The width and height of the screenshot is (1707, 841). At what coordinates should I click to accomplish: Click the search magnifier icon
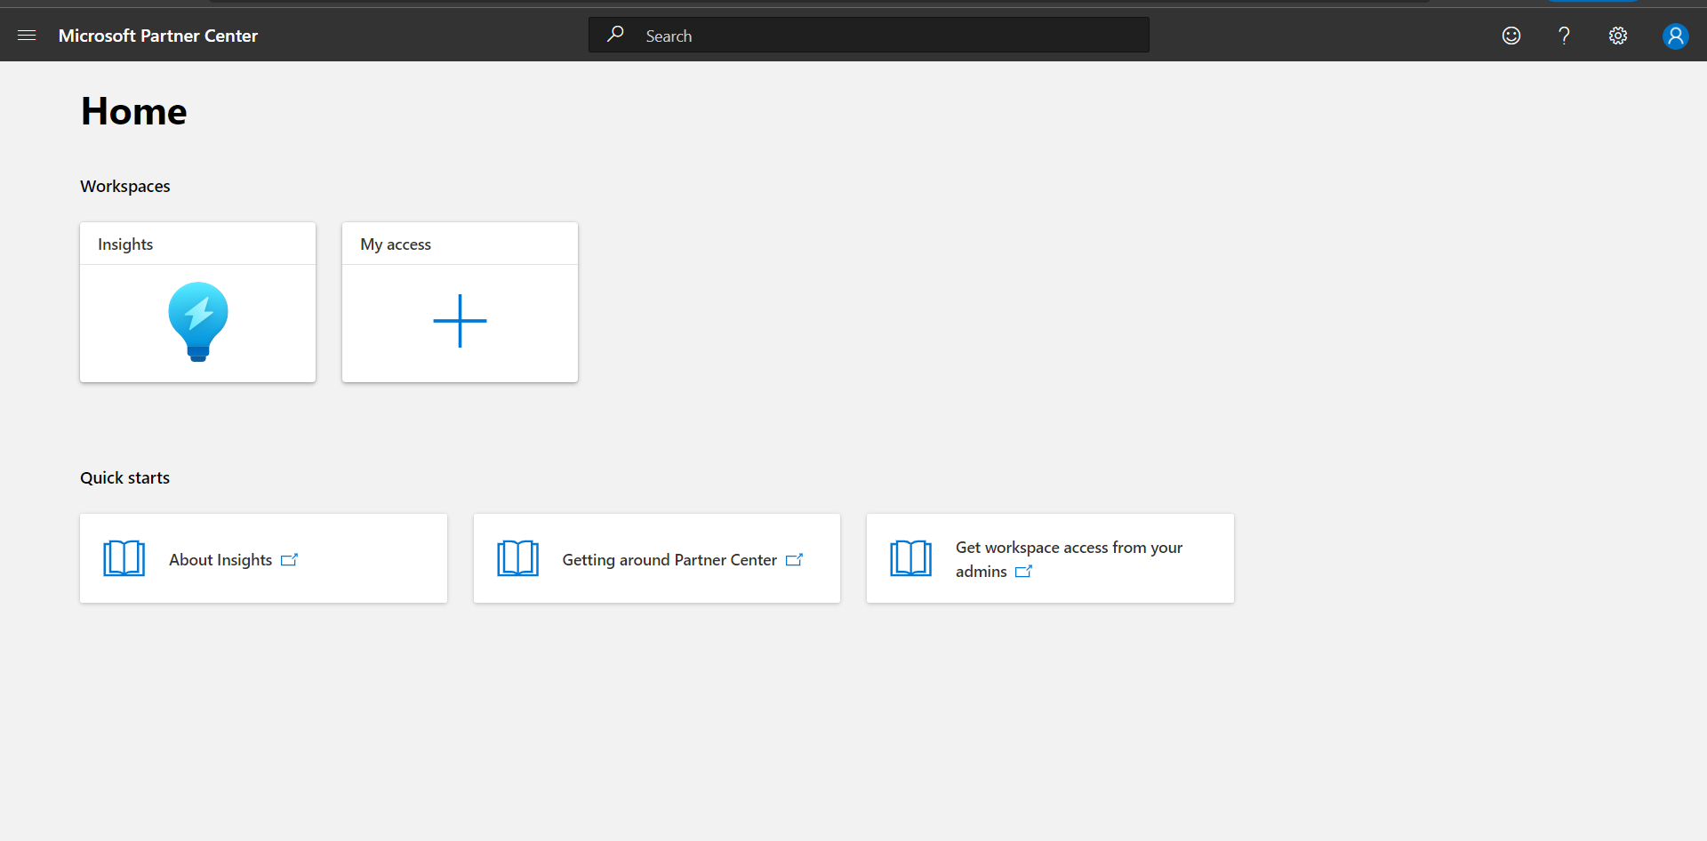tap(615, 35)
